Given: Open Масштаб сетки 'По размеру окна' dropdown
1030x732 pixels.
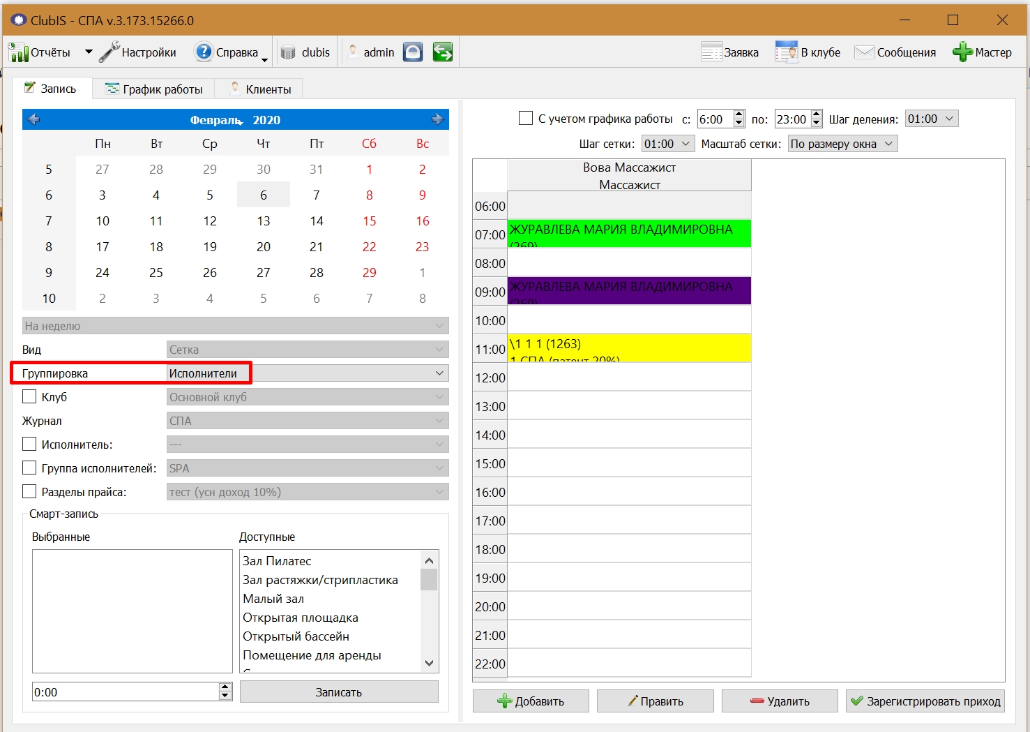Looking at the screenshot, I should click(x=842, y=144).
